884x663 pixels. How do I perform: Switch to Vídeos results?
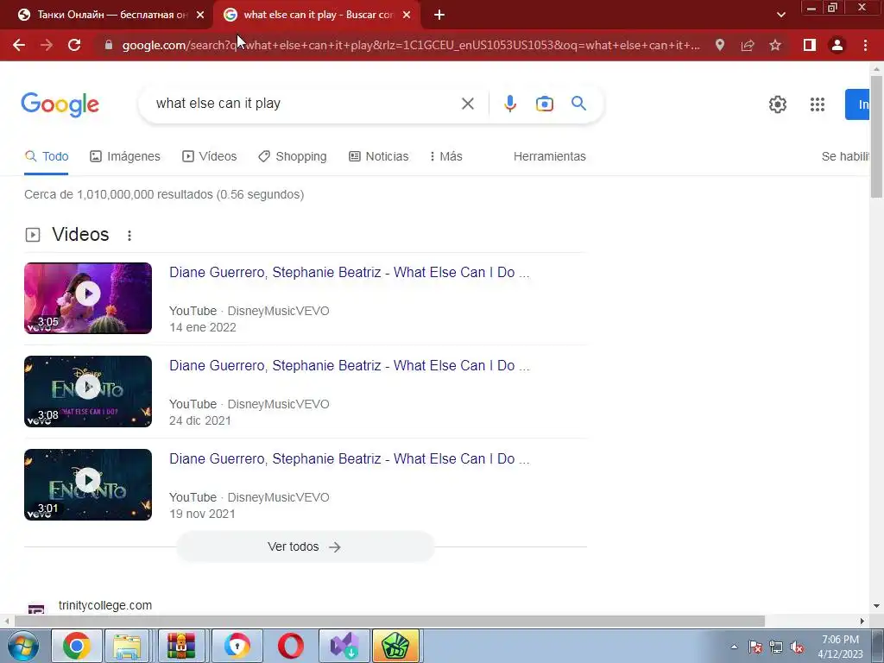click(209, 156)
